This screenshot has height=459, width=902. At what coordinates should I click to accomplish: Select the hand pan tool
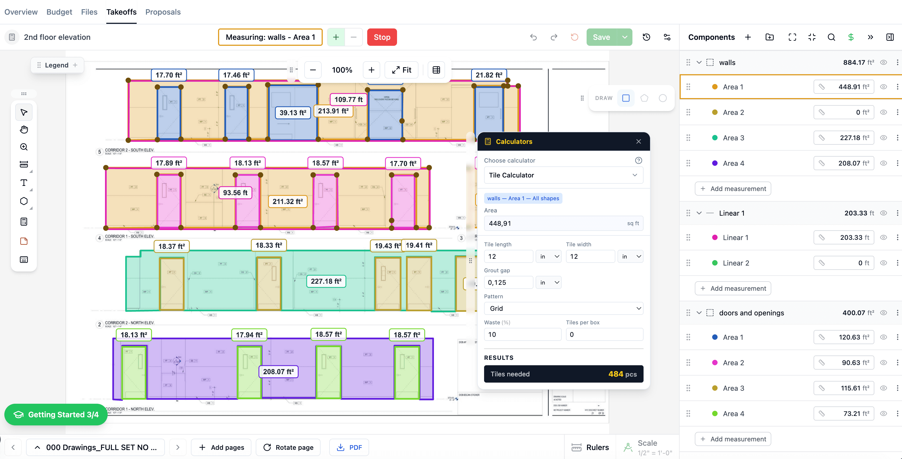coord(24,130)
